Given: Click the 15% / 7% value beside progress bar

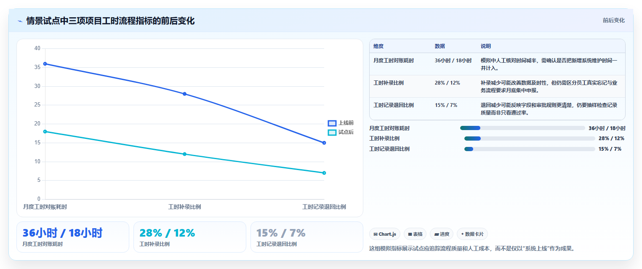Looking at the screenshot, I should click(x=610, y=149).
